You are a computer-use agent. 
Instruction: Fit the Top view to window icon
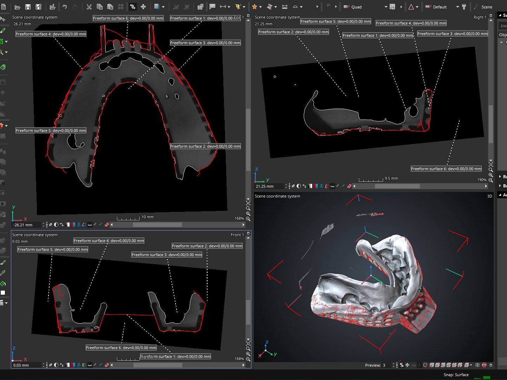click(x=248, y=203)
